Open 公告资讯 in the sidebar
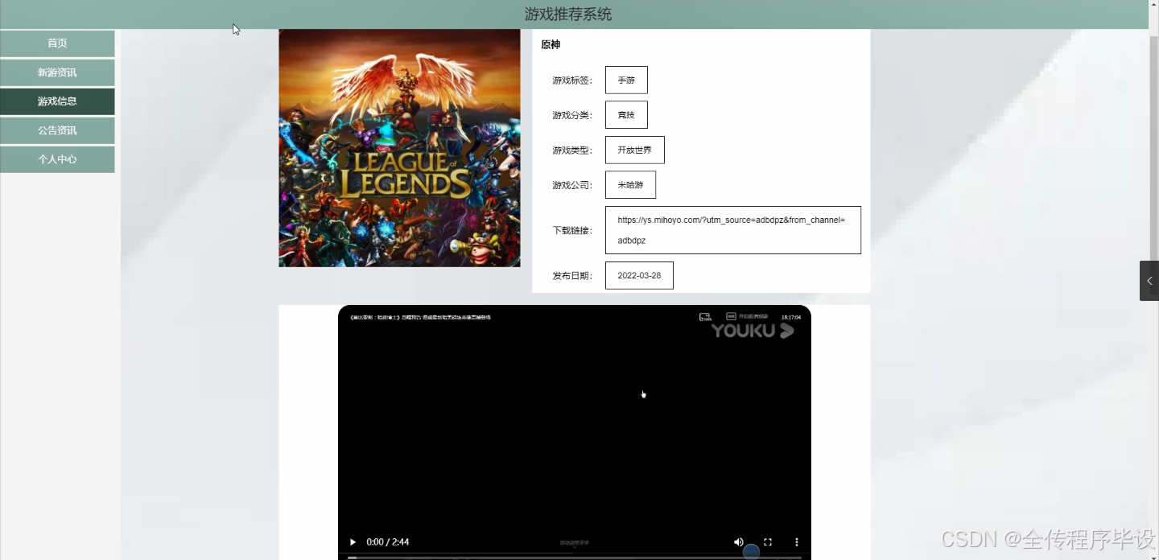 pyautogui.click(x=57, y=130)
